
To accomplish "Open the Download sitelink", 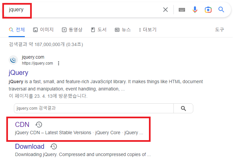I will tap(30, 146).
